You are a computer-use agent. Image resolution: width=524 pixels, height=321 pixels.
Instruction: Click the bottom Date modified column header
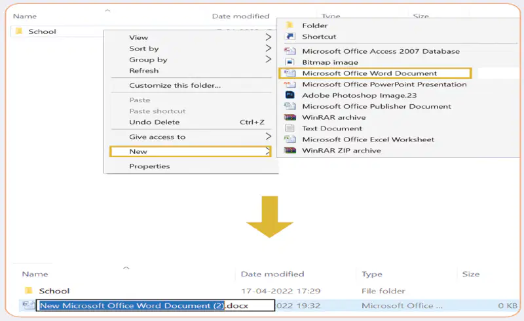272,274
